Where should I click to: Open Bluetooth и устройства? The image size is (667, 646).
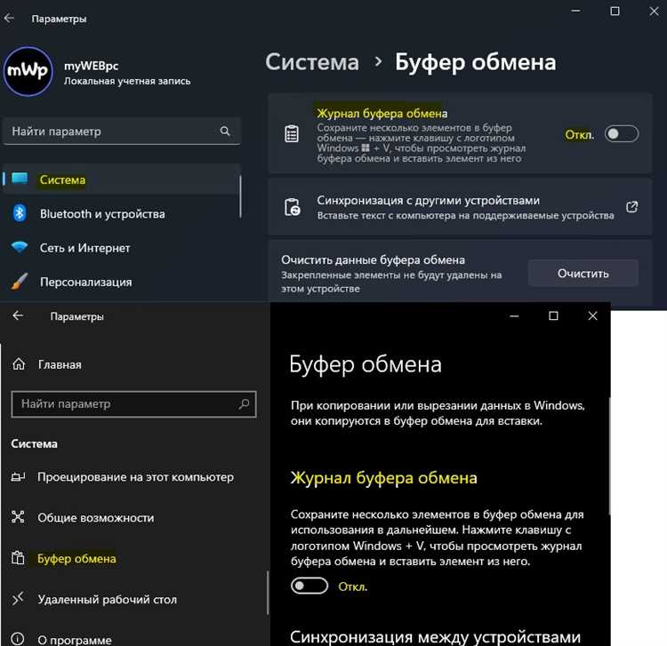[x=122, y=213]
